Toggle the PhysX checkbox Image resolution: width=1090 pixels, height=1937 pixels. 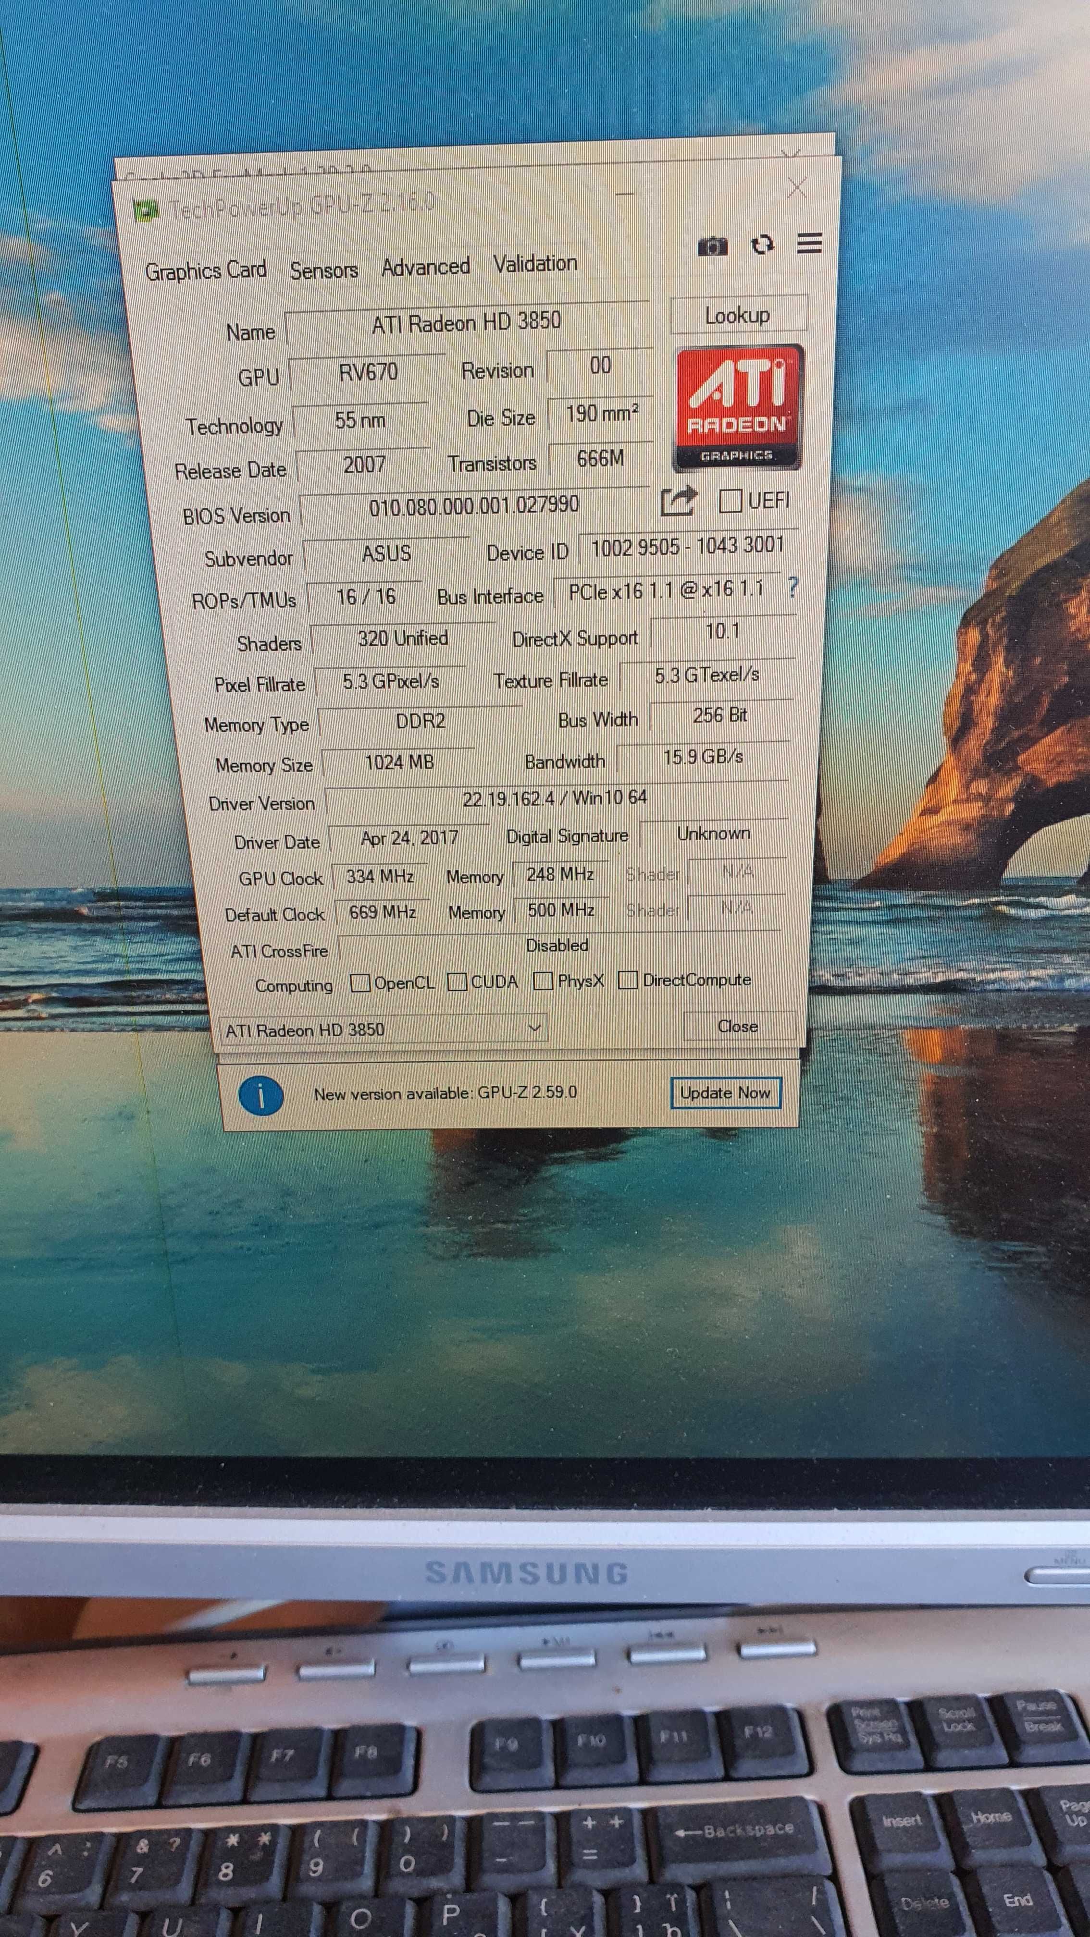point(543,981)
